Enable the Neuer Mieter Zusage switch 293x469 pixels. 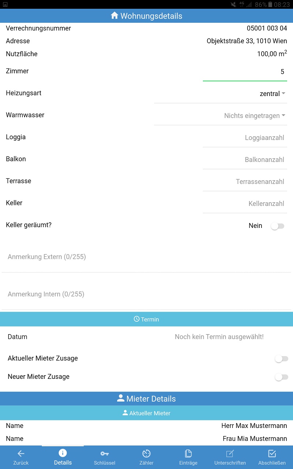tap(282, 377)
